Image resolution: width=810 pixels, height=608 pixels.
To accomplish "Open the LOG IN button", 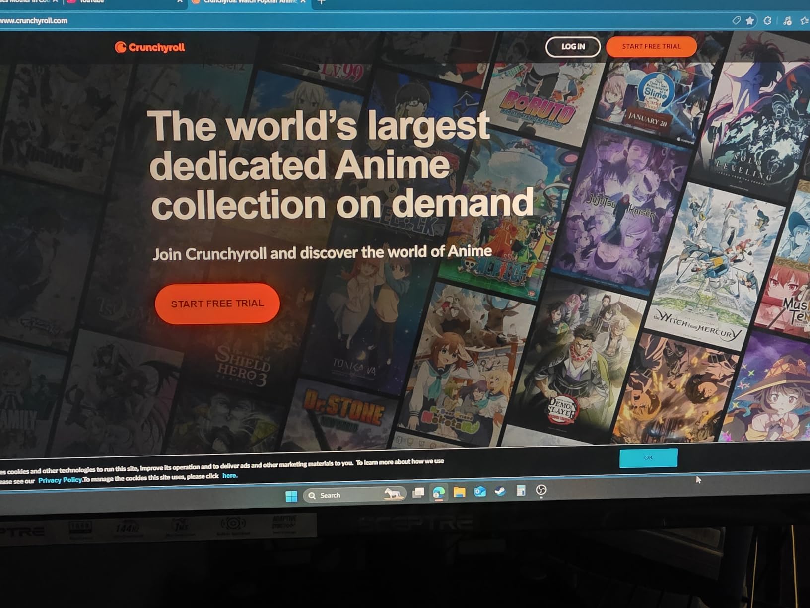I will tap(573, 47).
